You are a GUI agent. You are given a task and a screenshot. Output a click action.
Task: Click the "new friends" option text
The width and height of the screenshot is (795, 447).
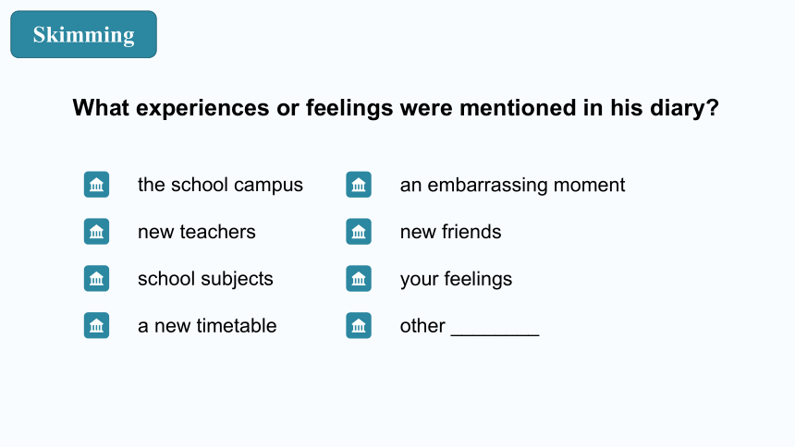click(x=450, y=232)
